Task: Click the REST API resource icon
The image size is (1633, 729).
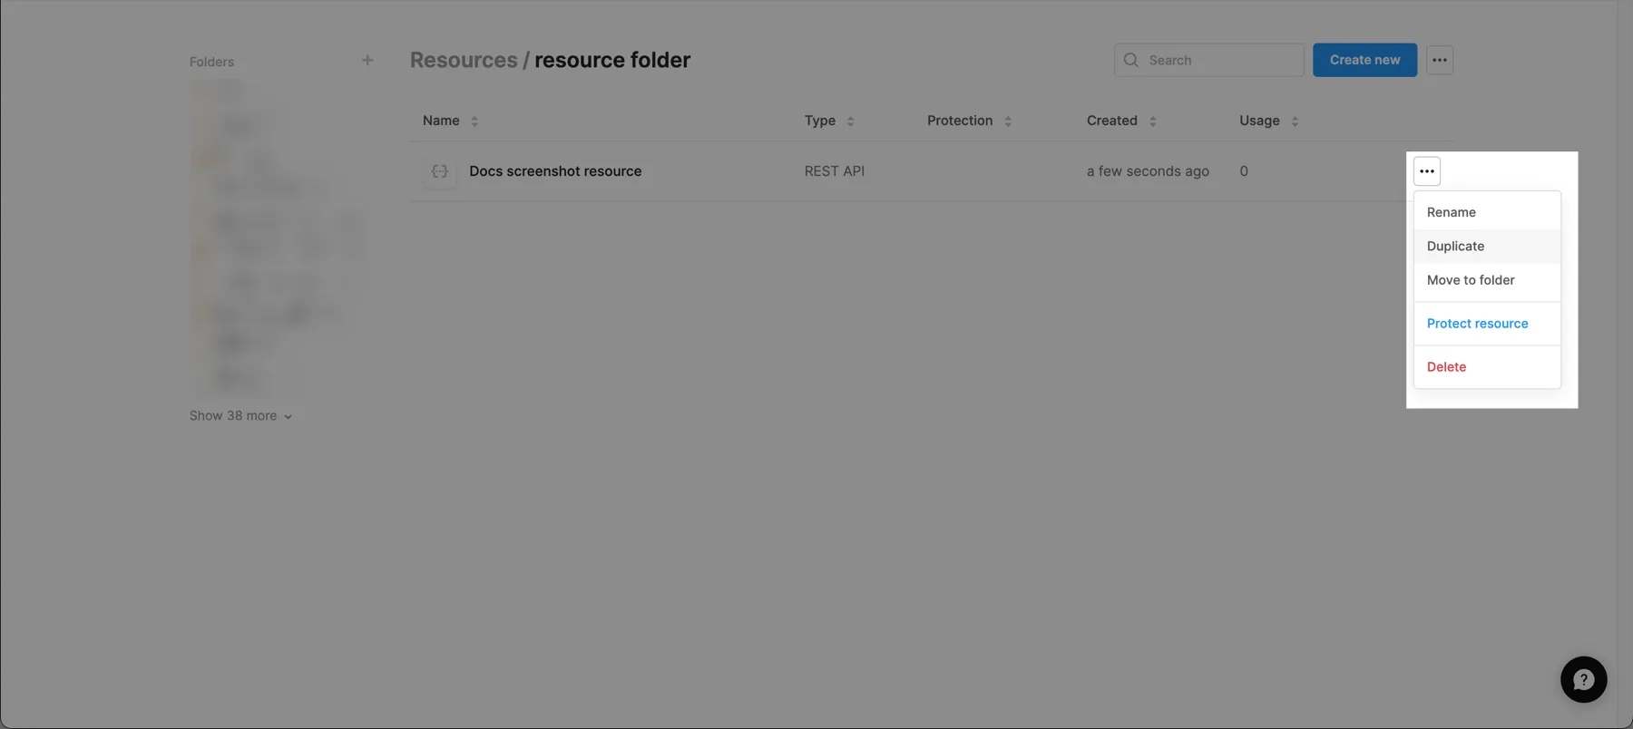Action: click(x=440, y=171)
